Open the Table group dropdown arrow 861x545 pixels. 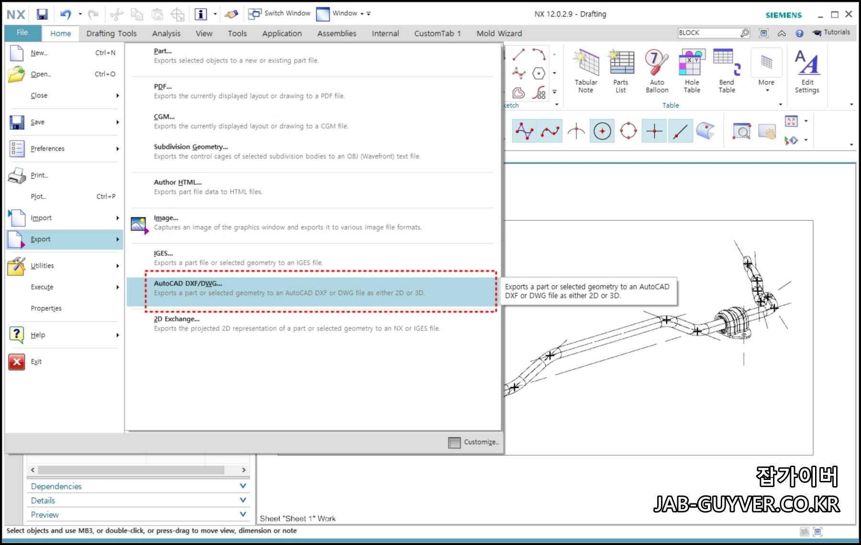780,105
